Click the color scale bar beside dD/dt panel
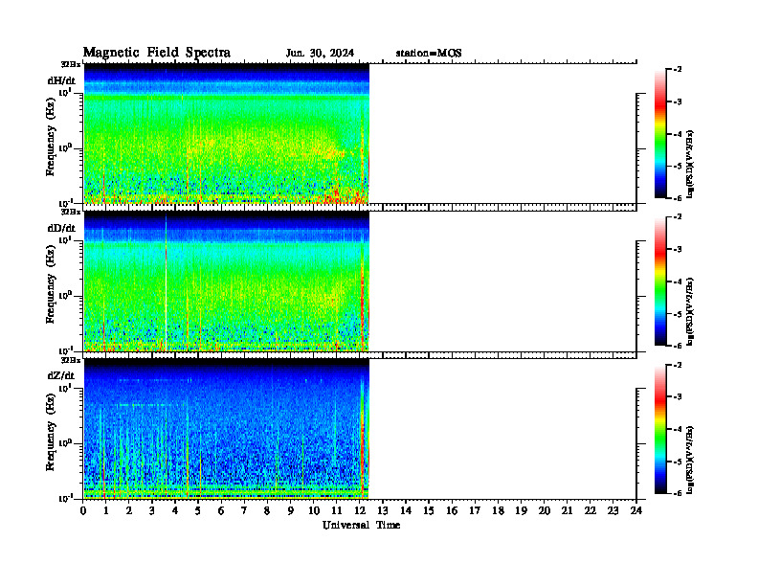Image resolution: width=758 pixels, height=586 pixels. (x=660, y=282)
